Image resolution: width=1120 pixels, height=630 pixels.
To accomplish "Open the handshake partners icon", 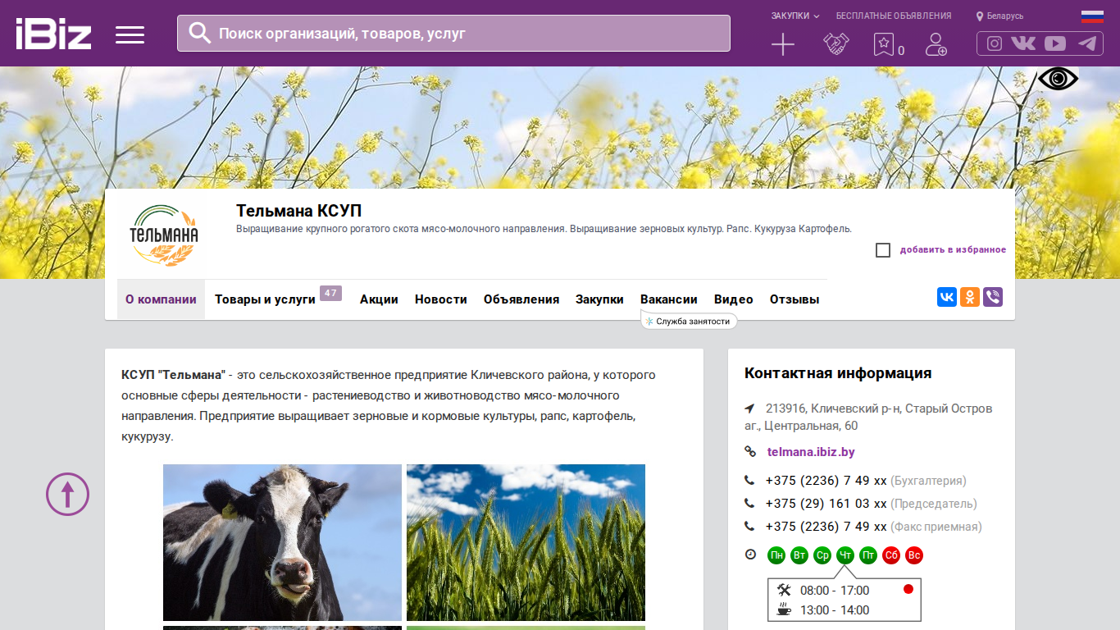I will [836, 44].
